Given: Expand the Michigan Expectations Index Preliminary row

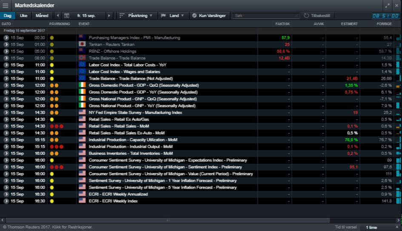Looking at the screenshot, I should click(6, 160).
